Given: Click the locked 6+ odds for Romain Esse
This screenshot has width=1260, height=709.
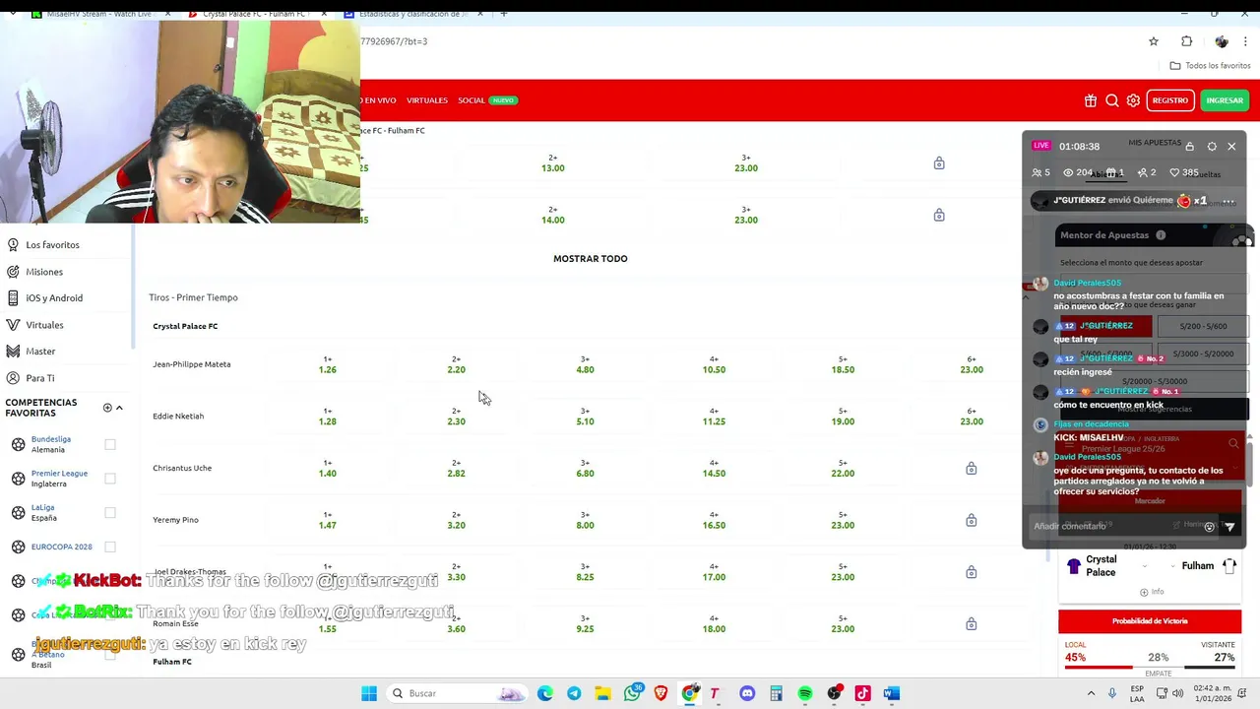Looking at the screenshot, I should [x=972, y=623].
